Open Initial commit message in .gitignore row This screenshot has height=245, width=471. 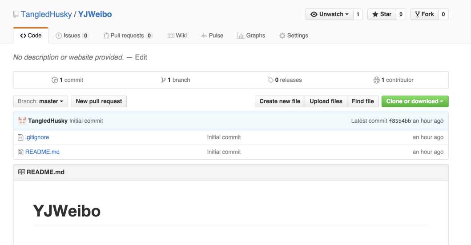[224, 137]
